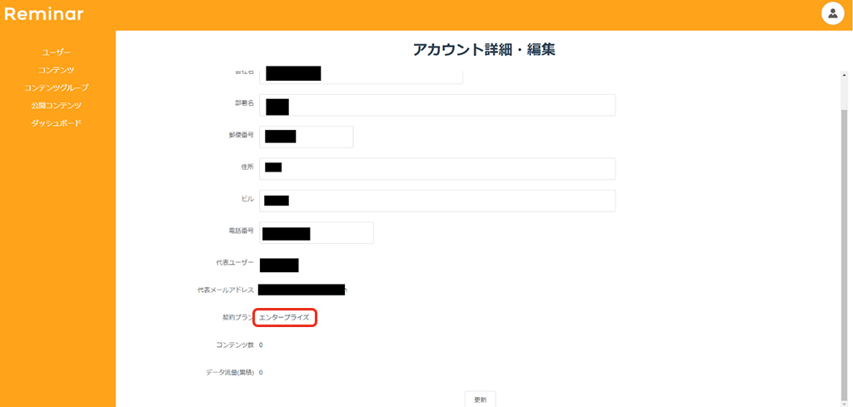Open the ダッシュボード page

point(57,123)
